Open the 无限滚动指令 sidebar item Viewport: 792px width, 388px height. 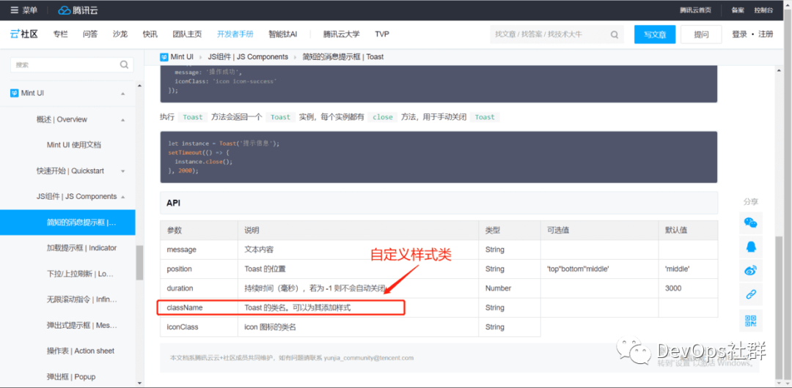click(81, 299)
